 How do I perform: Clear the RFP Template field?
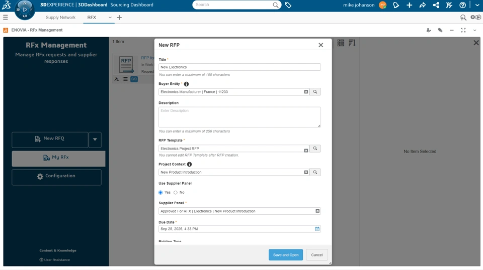306,151
